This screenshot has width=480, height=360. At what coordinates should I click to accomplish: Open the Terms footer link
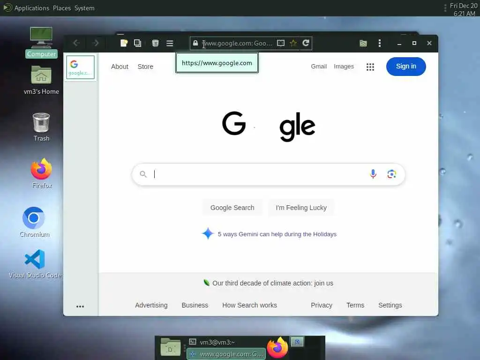pyautogui.click(x=355, y=305)
